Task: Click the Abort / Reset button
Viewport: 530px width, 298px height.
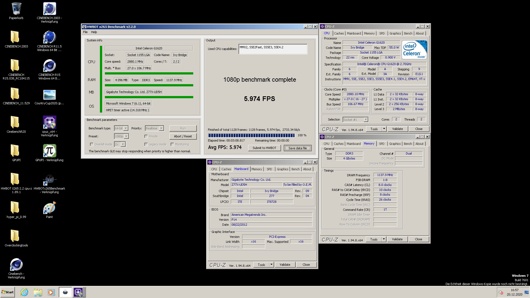Action: [x=183, y=136]
